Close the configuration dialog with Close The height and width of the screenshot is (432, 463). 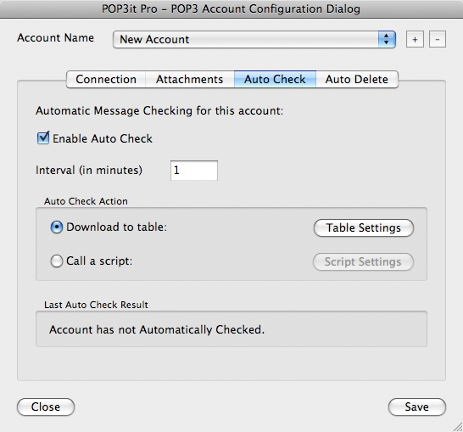46,407
